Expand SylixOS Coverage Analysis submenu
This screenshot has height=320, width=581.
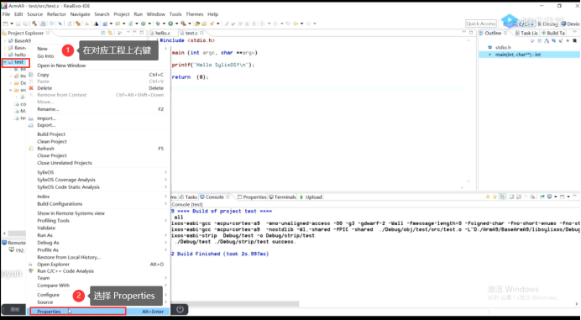(165, 180)
